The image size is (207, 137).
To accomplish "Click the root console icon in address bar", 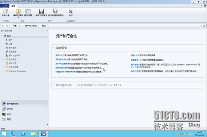I will pyautogui.click(x=15, y=26).
